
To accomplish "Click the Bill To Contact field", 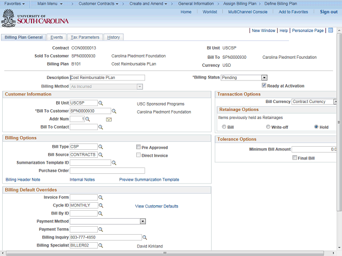I will (84, 127).
